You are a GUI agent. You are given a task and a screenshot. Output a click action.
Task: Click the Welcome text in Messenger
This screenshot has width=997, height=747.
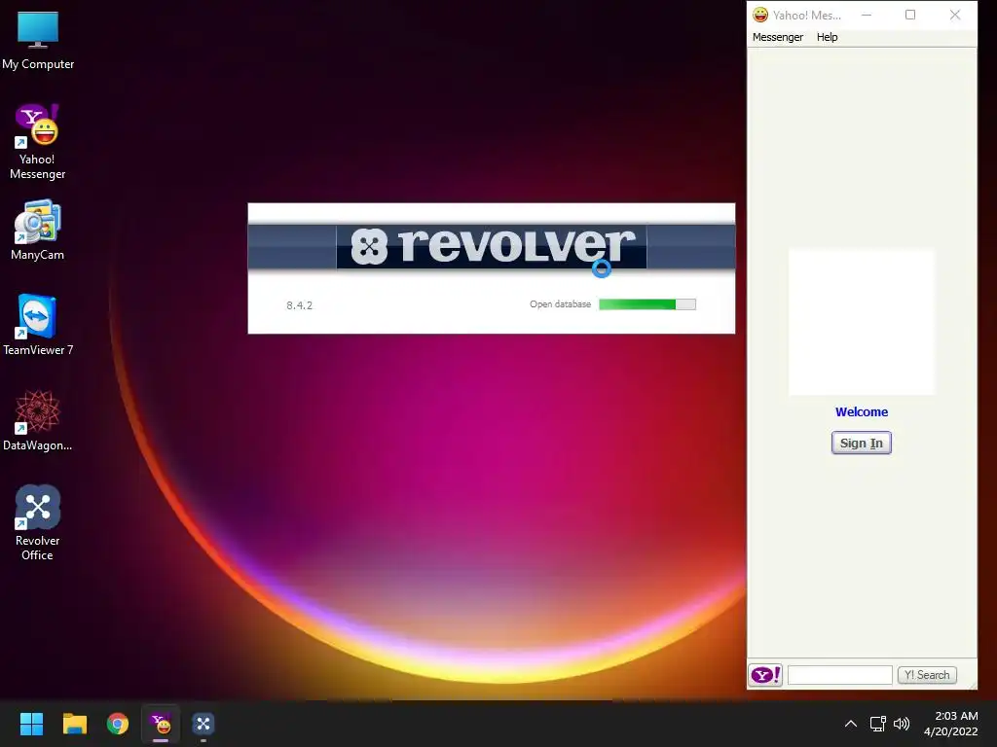[x=862, y=411]
